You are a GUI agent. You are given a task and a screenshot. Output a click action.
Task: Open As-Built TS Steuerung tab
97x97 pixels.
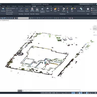pyautogui.click(x=78, y=6)
